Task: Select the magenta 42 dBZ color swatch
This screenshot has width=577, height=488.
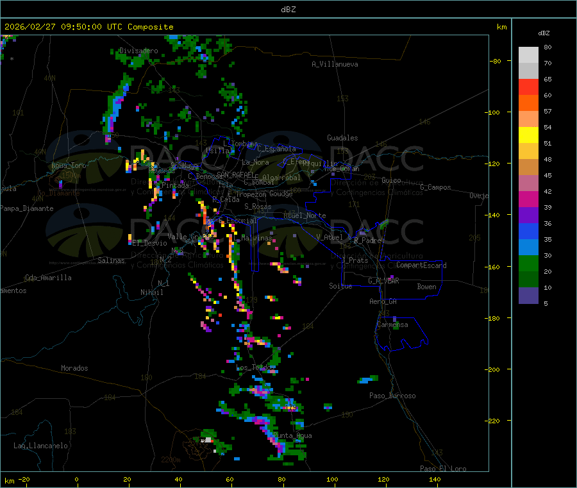Action: (x=528, y=199)
